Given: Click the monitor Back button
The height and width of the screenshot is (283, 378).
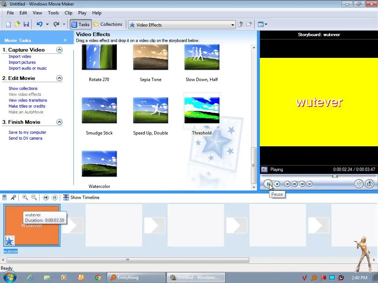Looking at the screenshot, I should tap(287, 184).
